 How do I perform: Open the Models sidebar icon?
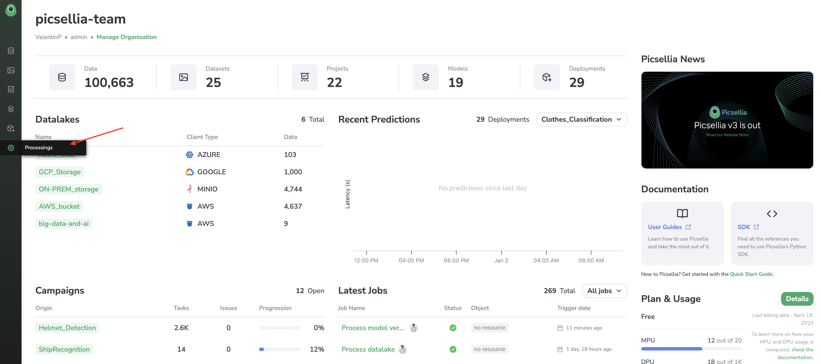coord(11,109)
